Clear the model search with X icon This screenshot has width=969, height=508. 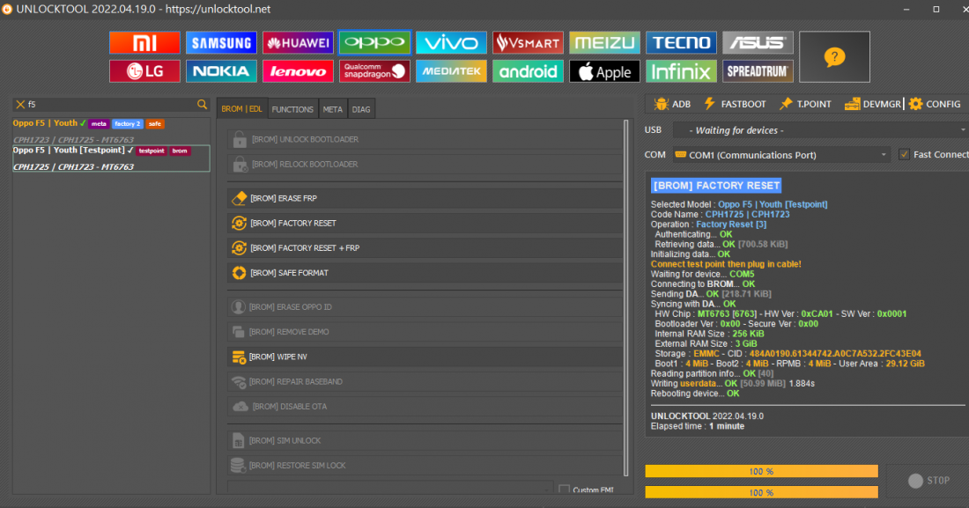pyautogui.click(x=20, y=105)
